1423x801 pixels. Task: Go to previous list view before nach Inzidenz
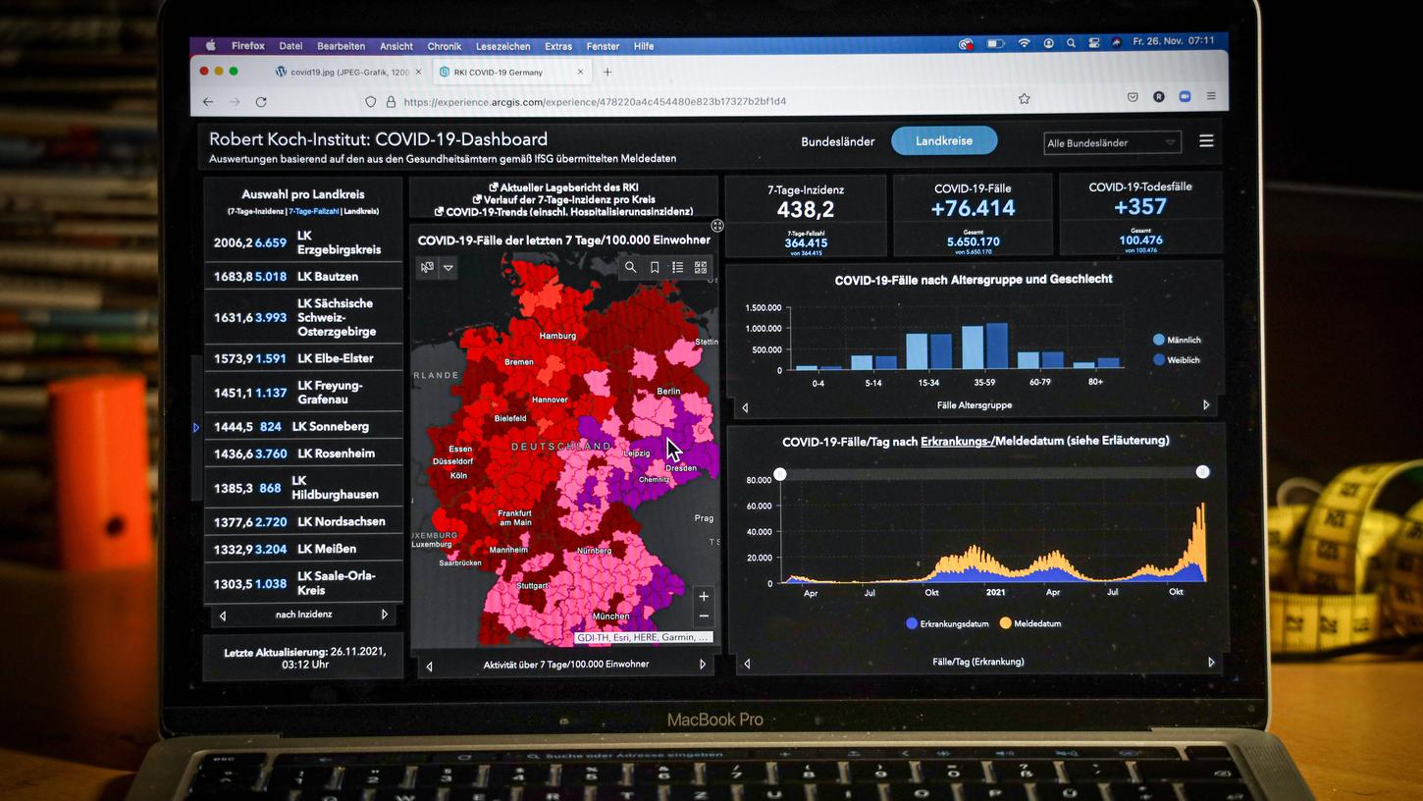(223, 615)
